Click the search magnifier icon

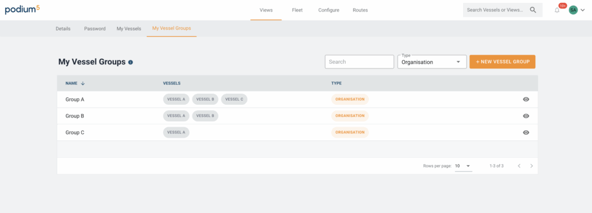click(x=532, y=10)
